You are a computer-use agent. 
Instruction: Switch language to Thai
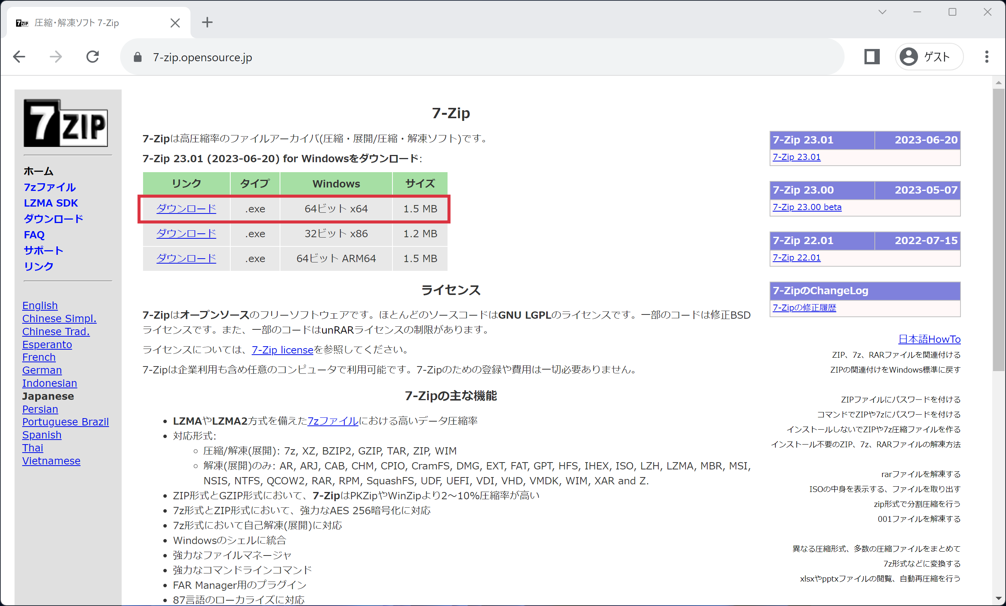(x=33, y=448)
